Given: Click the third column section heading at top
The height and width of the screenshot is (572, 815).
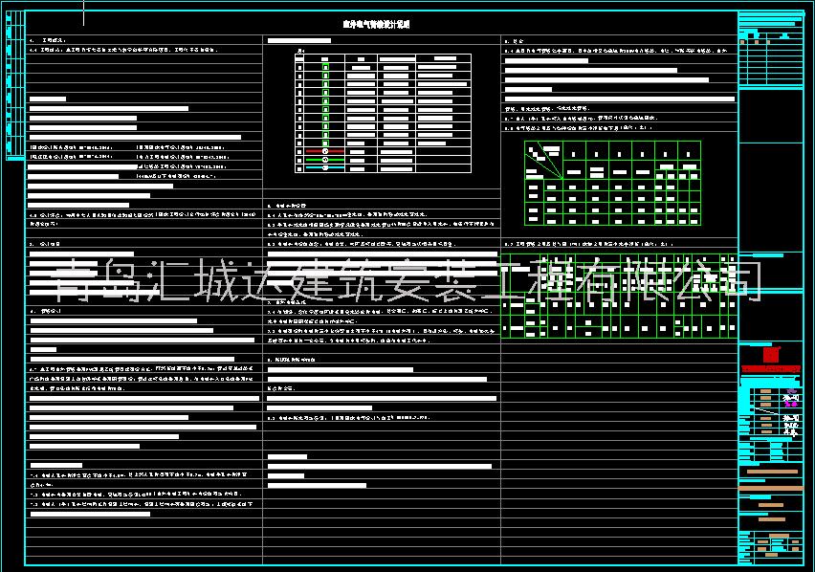Looking at the screenshot, I should [x=515, y=41].
